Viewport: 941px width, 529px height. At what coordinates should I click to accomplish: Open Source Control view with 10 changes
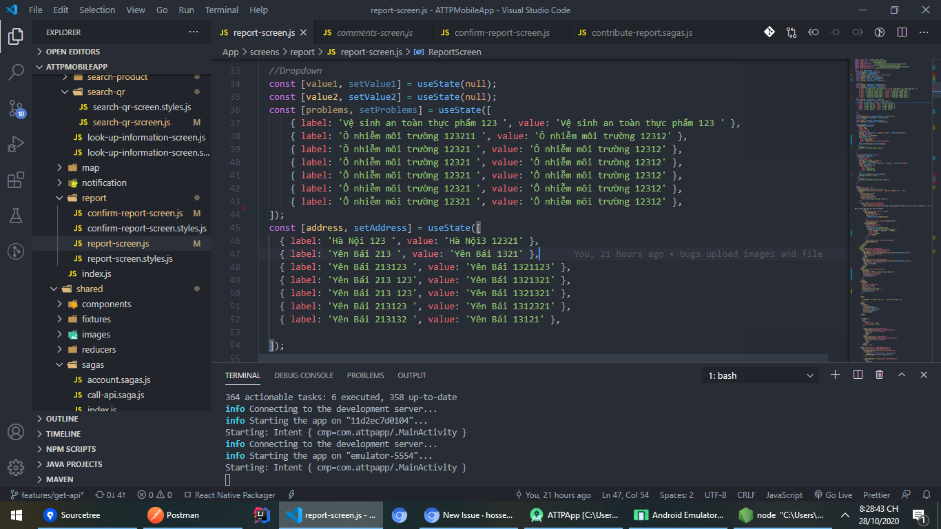tap(16, 108)
